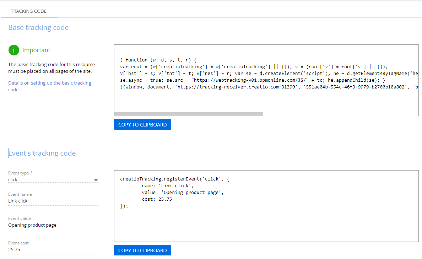This screenshot has height=259, width=422.
Task: Click the 'Event cost' field label
Action: (x=18, y=243)
